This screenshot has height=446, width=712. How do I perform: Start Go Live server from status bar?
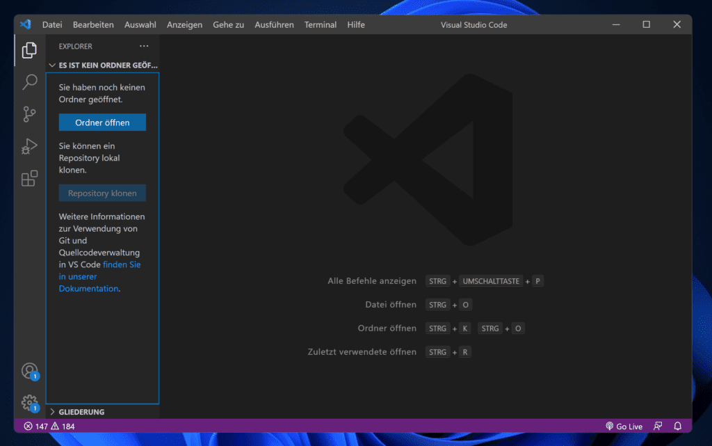click(624, 426)
